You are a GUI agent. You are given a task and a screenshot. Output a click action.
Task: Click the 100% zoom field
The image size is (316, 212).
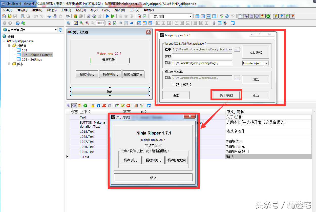[x=100, y=23]
